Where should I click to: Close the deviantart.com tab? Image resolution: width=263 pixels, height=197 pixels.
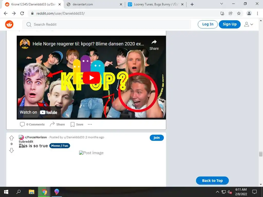pos(121,5)
